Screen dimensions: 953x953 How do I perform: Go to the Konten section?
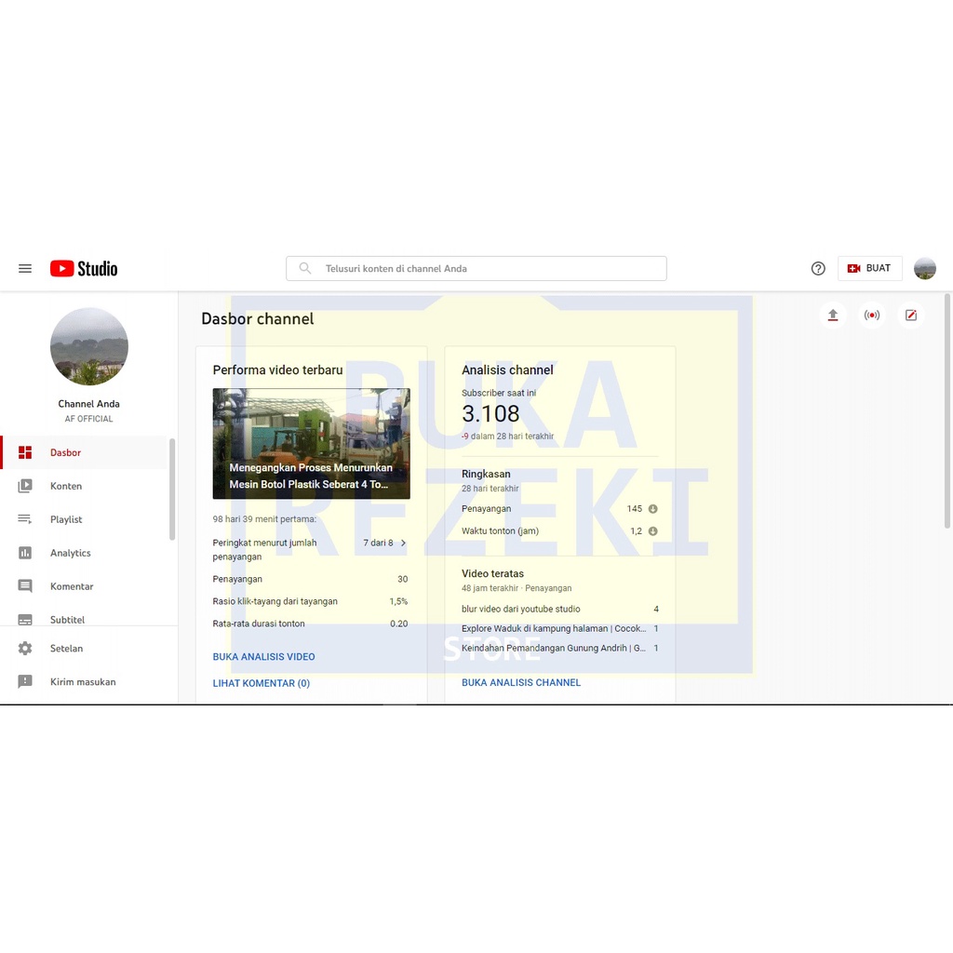click(66, 486)
